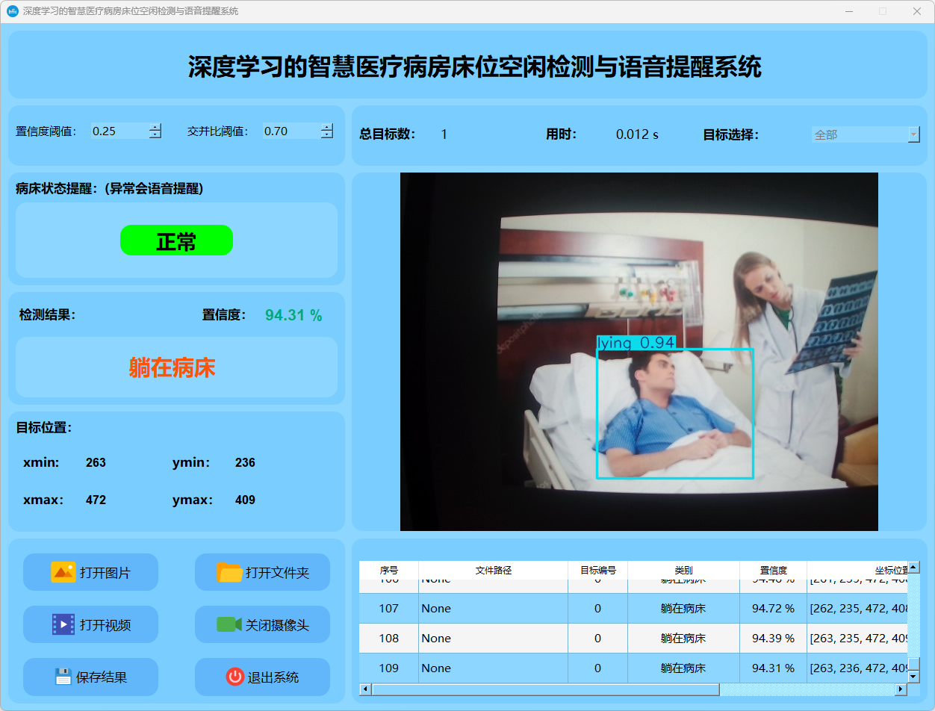This screenshot has width=935, height=711.
Task: Click the green camera icon on 关闭摄像头
Action: pos(229,624)
